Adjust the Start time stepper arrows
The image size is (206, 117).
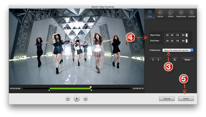[186, 35]
